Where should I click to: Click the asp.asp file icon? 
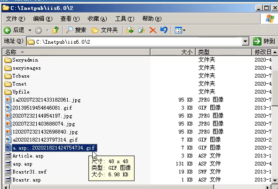(8, 164)
